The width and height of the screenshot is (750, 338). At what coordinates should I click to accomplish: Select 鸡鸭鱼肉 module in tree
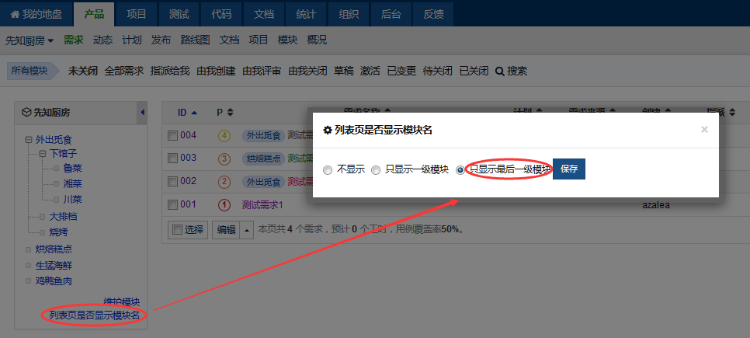tap(54, 281)
